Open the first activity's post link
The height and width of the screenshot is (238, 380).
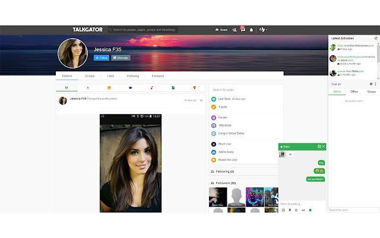click(371, 46)
